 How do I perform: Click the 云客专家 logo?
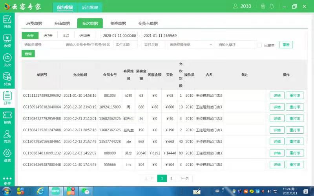23,7
